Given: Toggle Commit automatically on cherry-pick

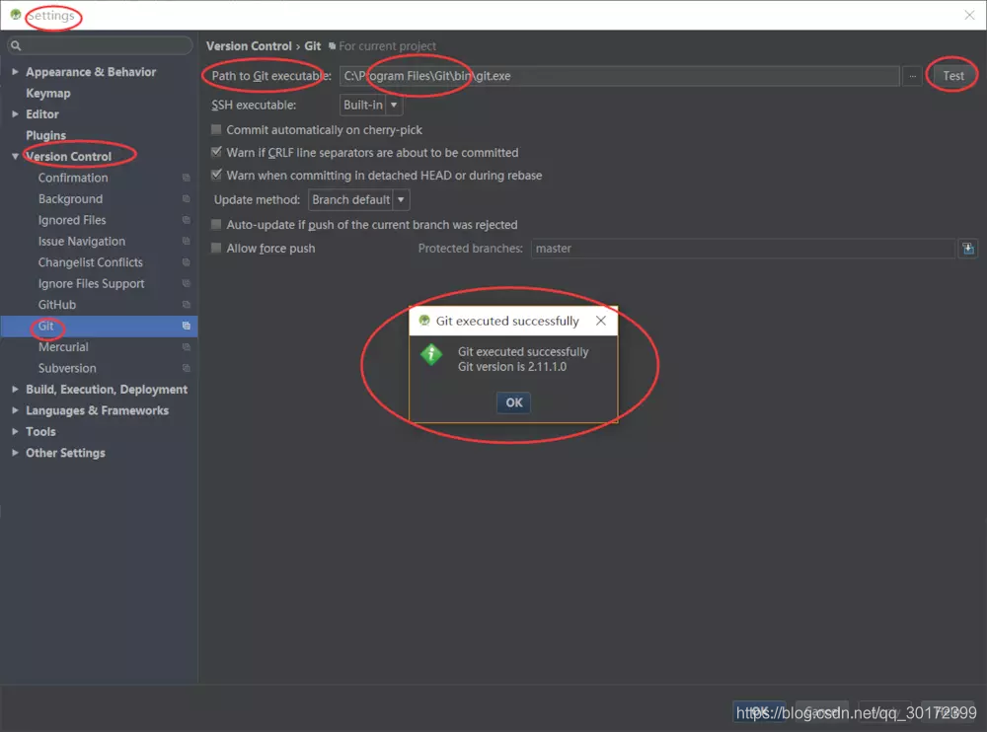Looking at the screenshot, I should pos(216,129).
